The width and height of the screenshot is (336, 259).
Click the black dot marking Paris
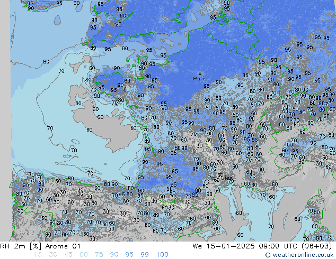(200, 74)
